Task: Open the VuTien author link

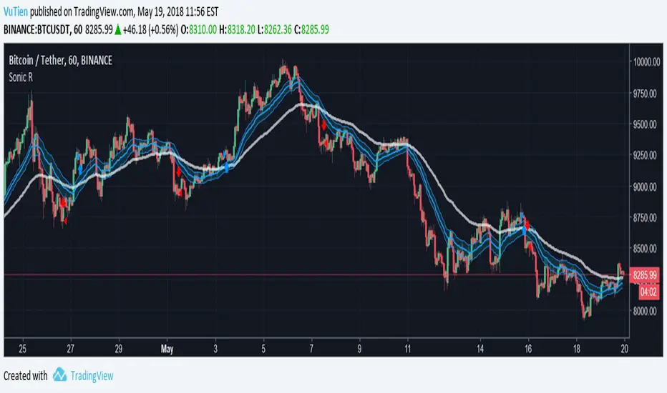Action: point(16,11)
